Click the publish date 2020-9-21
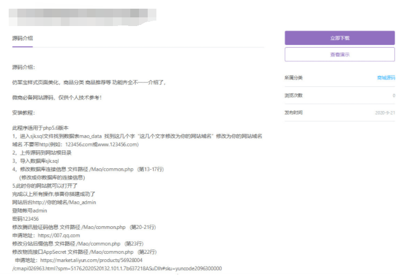 point(385,113)
